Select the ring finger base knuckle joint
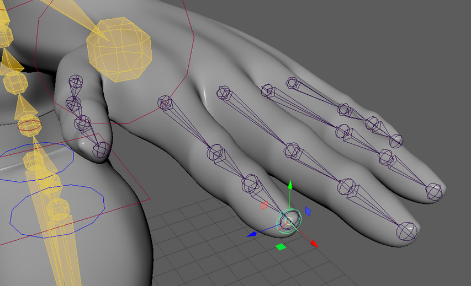The image size is (471, 286). coord(267,90)
